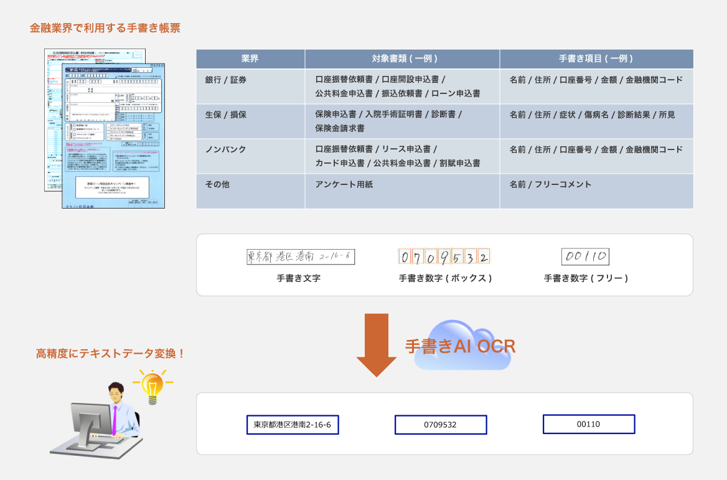Screen dimensions: 727x480
Task: Open the 対象書類(一例) column header
Action: (x=402, y=59)
